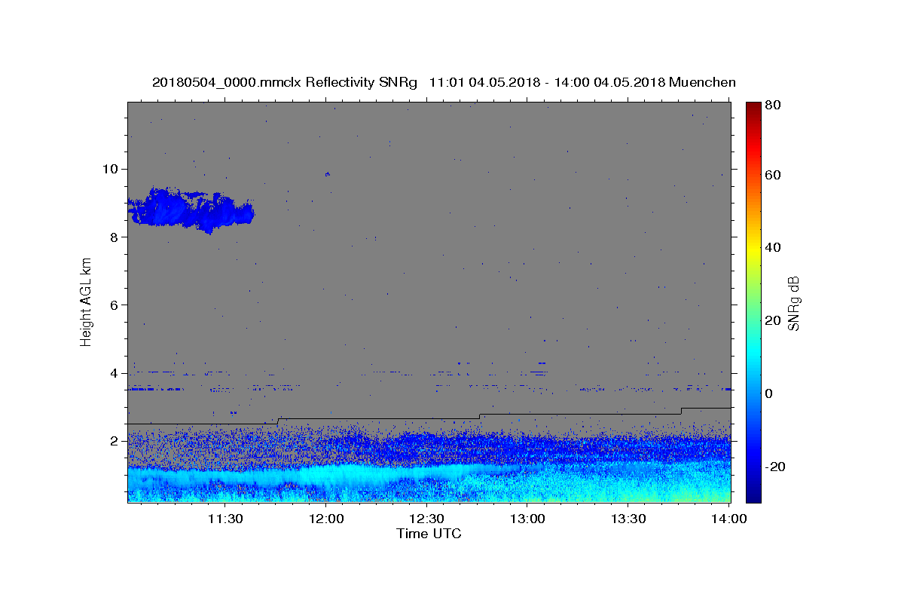Click the colorbar value -20
Image resolution: width=904 pixels, height=603 pixels.
pyautogui.click(x=774, y=467)
